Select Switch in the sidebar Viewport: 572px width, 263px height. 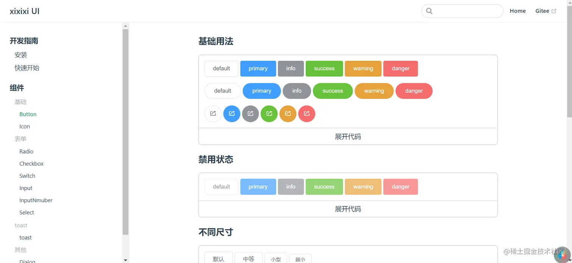point(27,176)
